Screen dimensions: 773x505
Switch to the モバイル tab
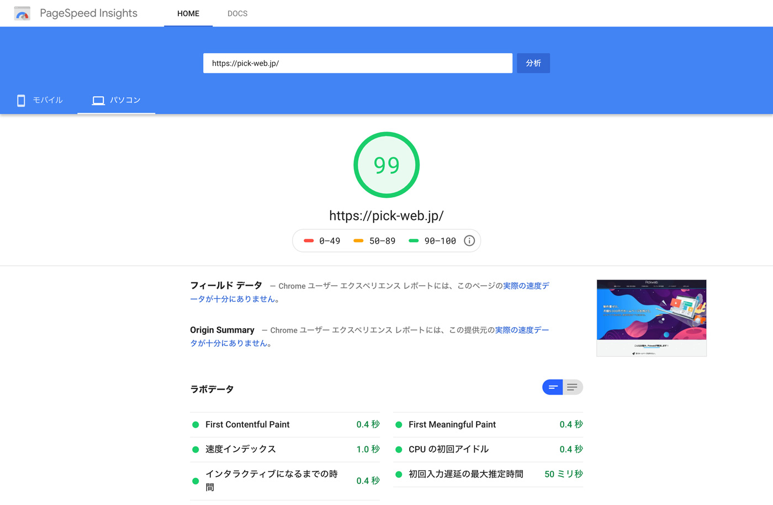[39, 100]
